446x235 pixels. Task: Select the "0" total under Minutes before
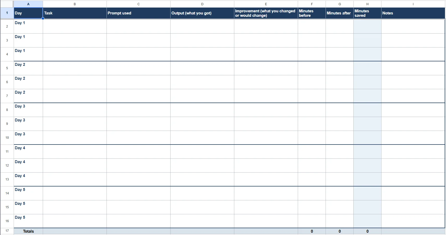[x=312, y=231]
